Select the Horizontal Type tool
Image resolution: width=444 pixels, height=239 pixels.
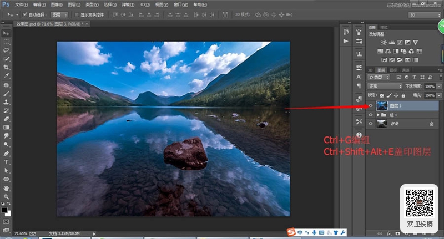click(x=6, y=162)
